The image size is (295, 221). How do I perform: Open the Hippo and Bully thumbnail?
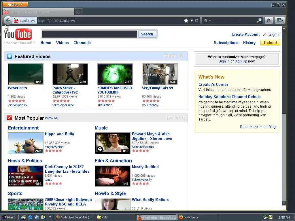point(26,143)
